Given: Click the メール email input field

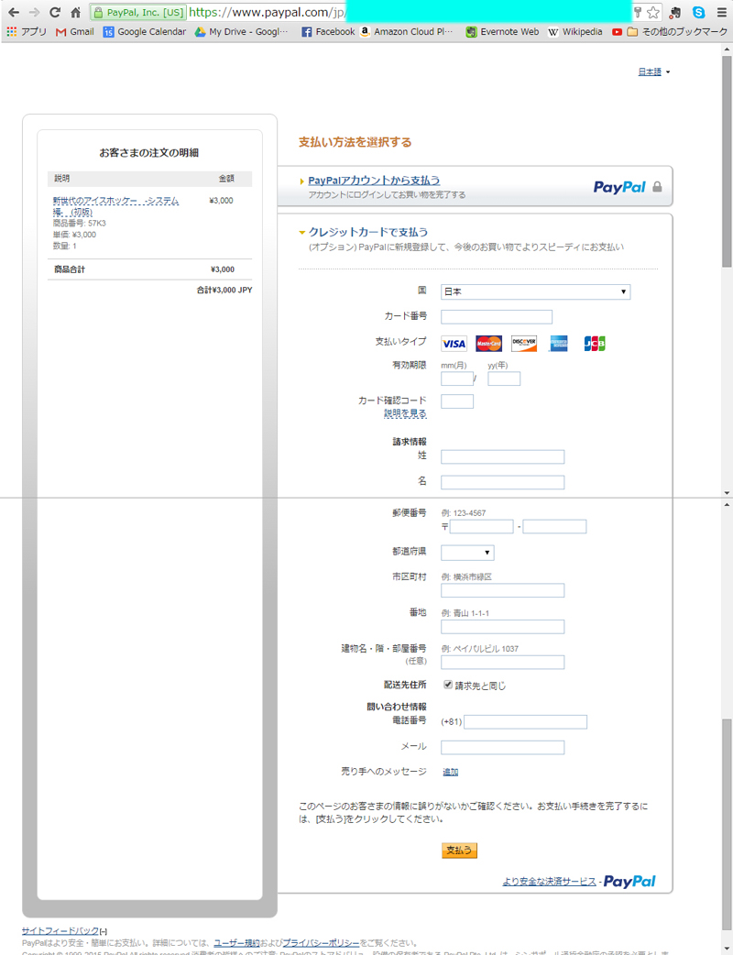Looking at the screenshot, I should (x=502, y=747).
